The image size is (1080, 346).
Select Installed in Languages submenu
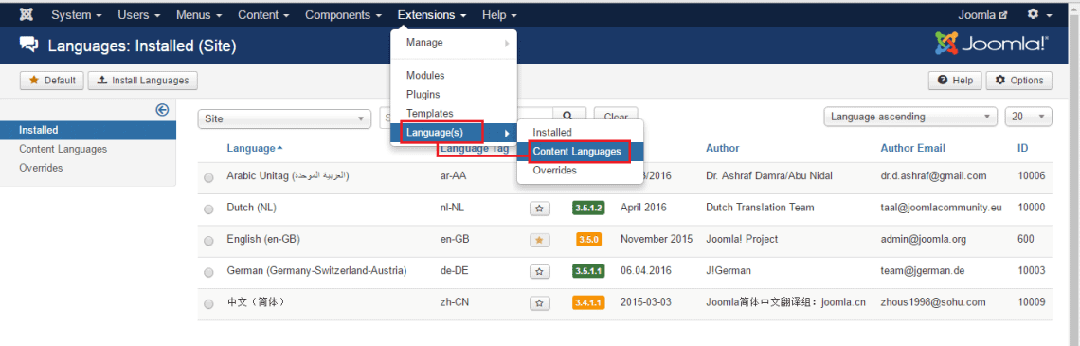click(580, 132)
